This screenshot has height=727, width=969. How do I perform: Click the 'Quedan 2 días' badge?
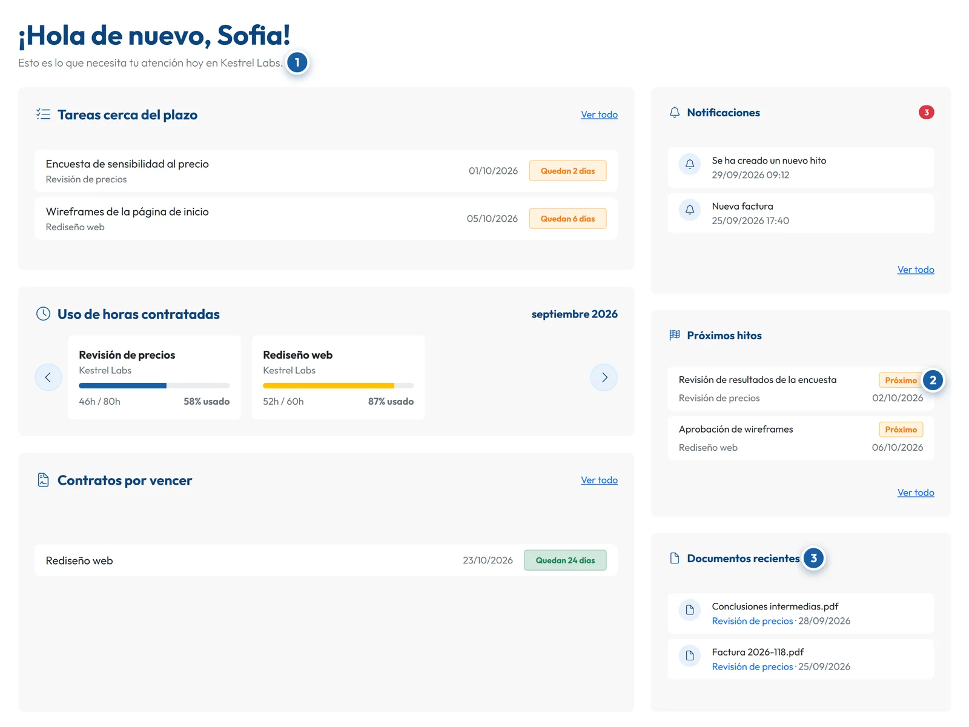[567, 171]
